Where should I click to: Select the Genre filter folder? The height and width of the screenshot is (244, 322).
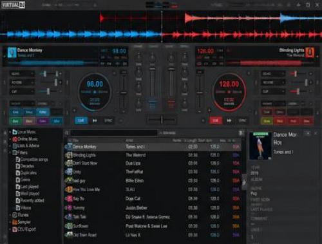click(x=23, y=180)
